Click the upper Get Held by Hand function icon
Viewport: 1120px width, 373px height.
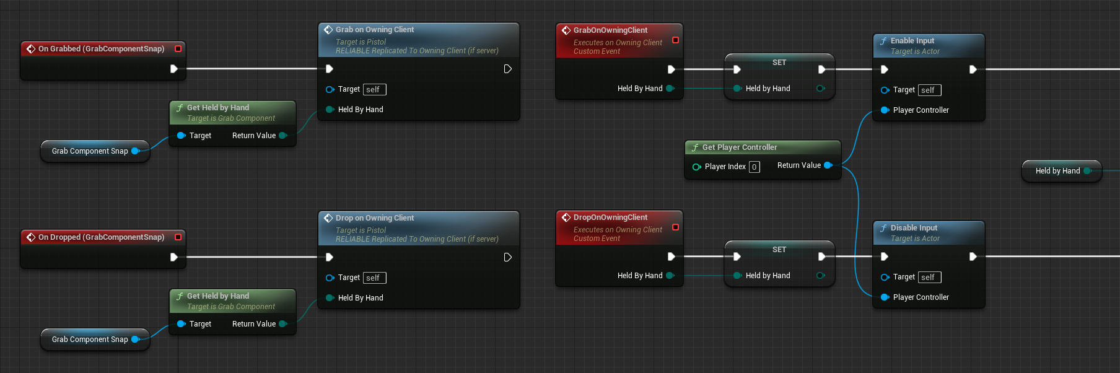[180, 107]
